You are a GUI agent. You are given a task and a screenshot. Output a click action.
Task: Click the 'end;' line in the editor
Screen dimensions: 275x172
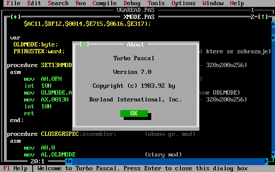click(x=17, y=120)
